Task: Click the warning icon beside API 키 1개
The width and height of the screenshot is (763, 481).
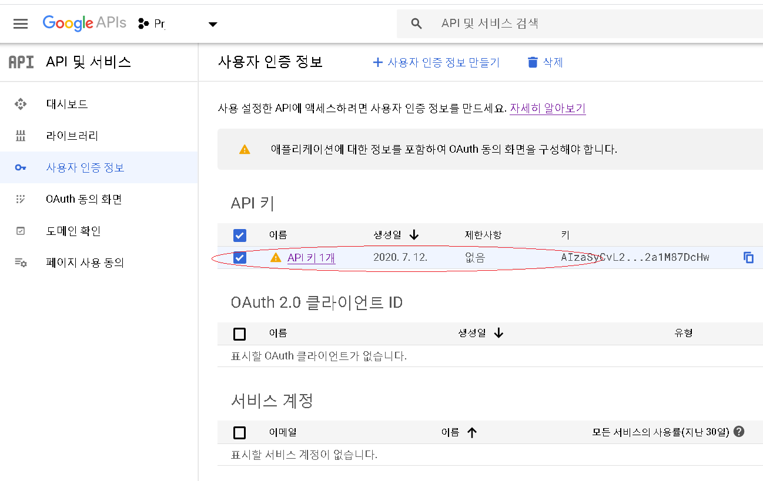Action: [276, 257]
